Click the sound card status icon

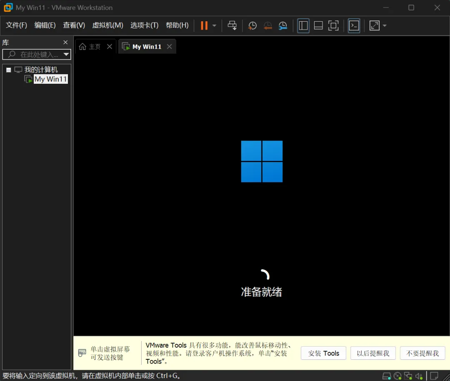419,376
